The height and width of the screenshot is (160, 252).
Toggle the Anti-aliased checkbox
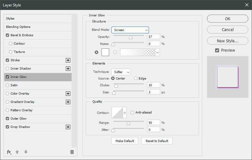coord(132,113)
